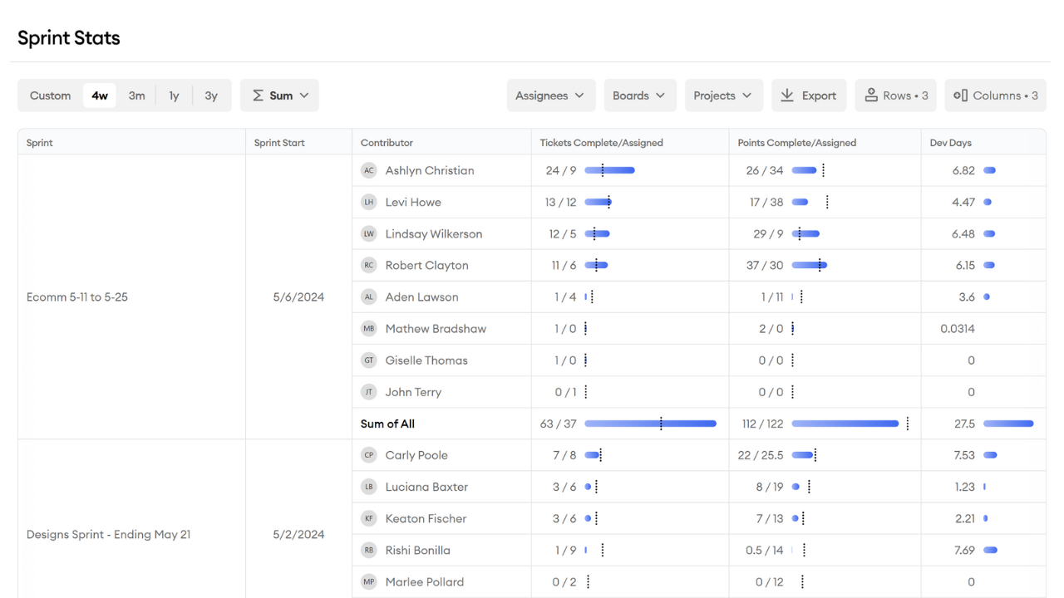Click Sum of All tickets progress bar

click(650, 424)
